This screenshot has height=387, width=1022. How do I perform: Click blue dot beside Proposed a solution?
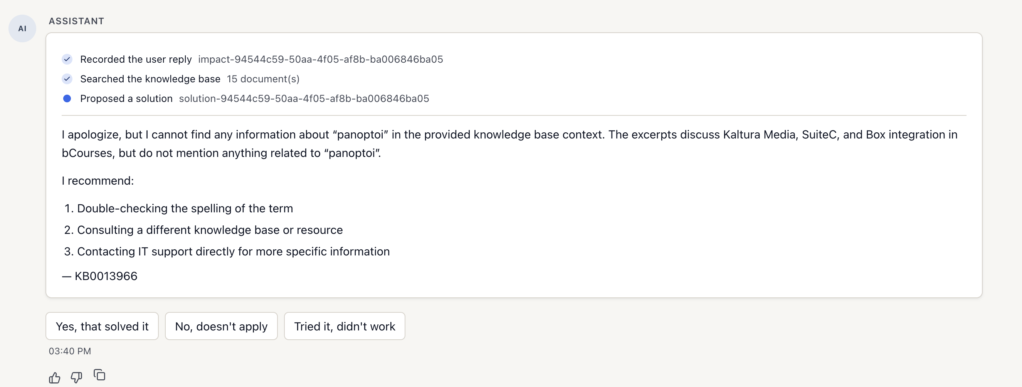coord(67,98)
